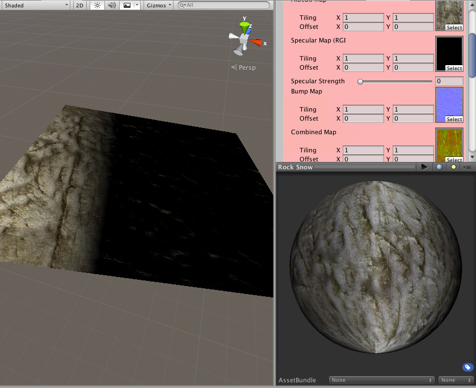Open the Shaded draw mode dropdown

pos(34,6)
